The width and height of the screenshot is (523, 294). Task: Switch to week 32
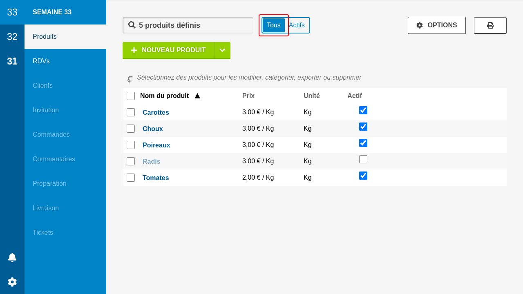[12, 37]
